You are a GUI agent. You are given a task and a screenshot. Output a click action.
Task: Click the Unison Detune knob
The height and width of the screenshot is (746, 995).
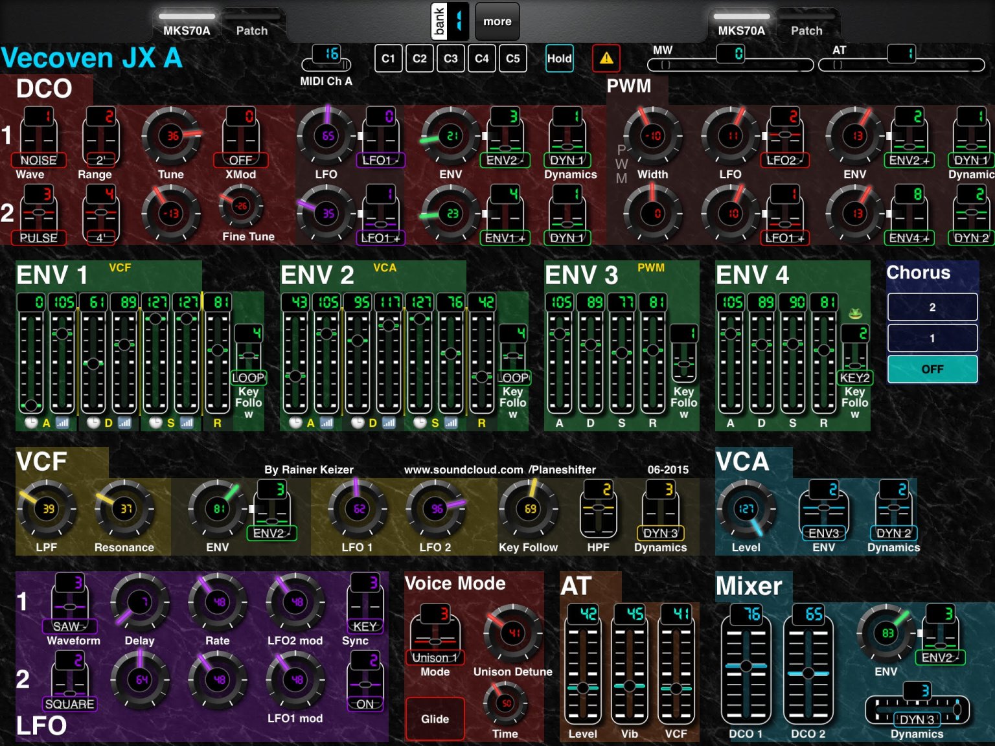512,633
